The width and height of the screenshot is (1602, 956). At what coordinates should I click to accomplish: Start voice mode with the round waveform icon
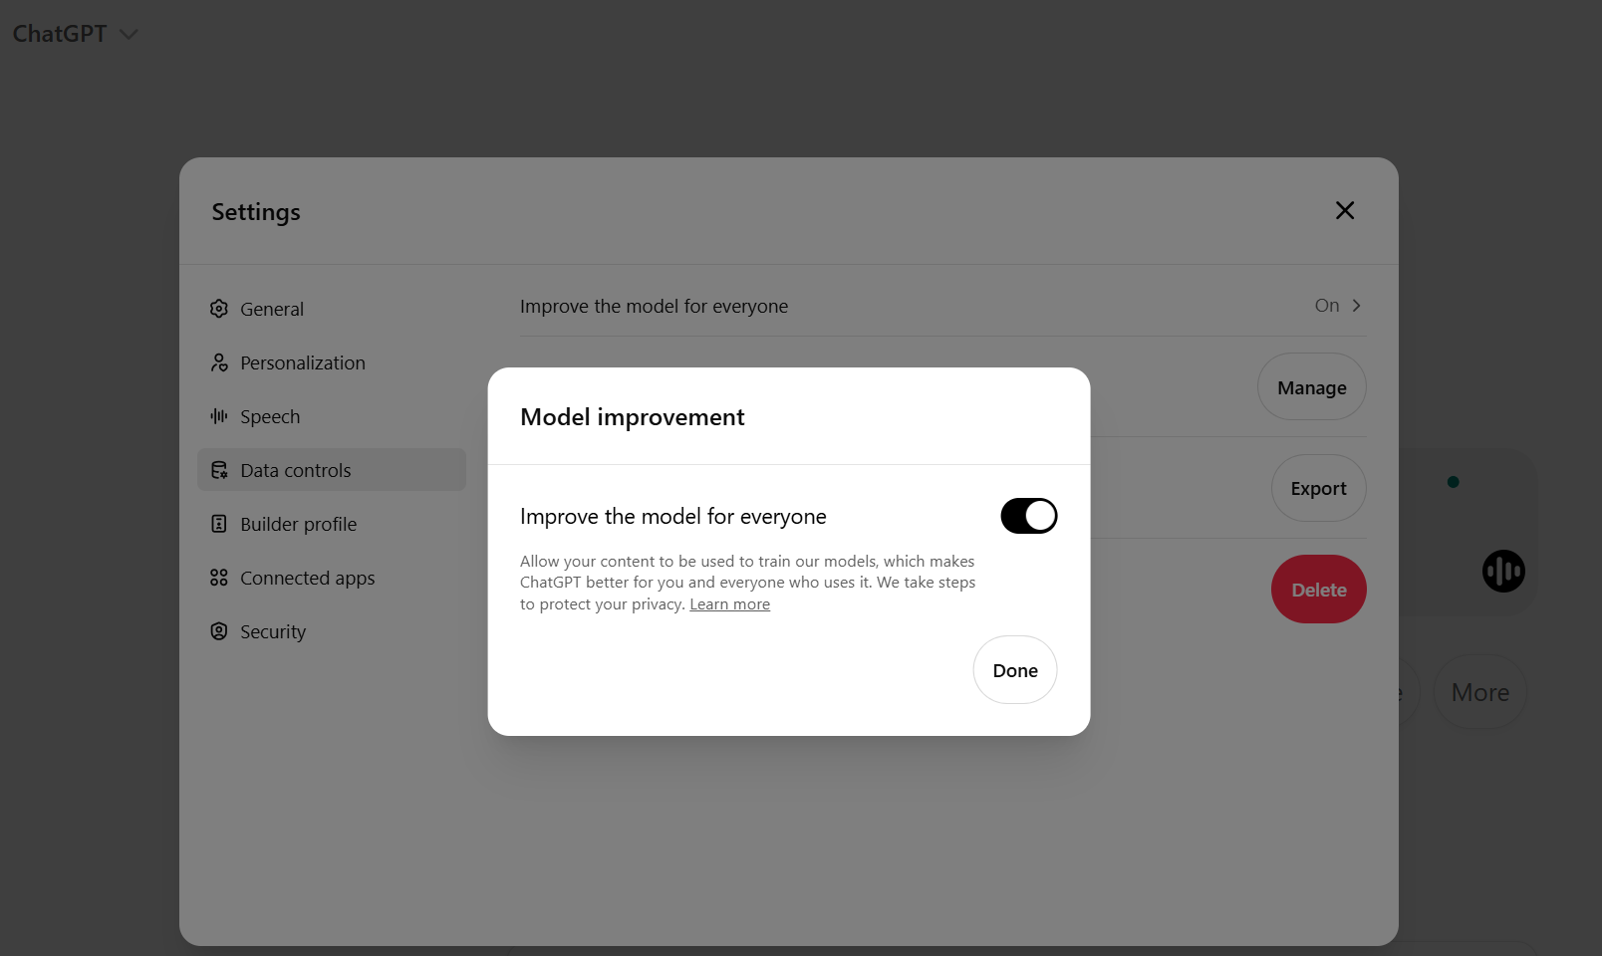1503,572
